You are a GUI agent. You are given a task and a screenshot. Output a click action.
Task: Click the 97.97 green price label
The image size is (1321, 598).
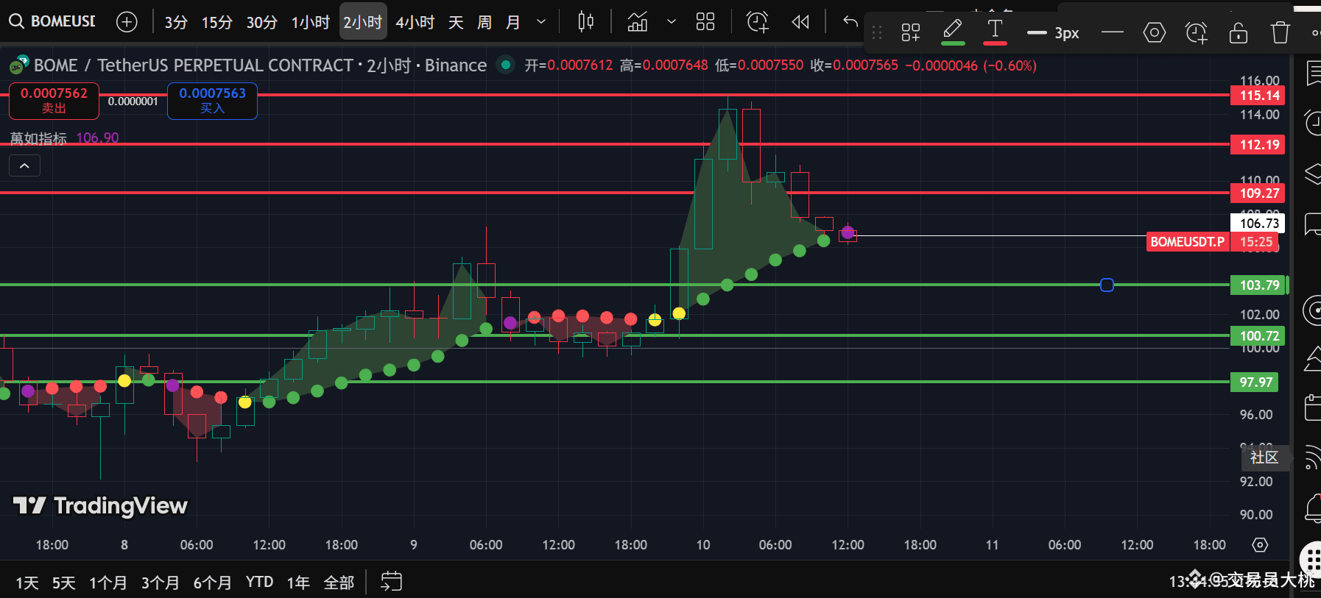tap(1255, 382)
